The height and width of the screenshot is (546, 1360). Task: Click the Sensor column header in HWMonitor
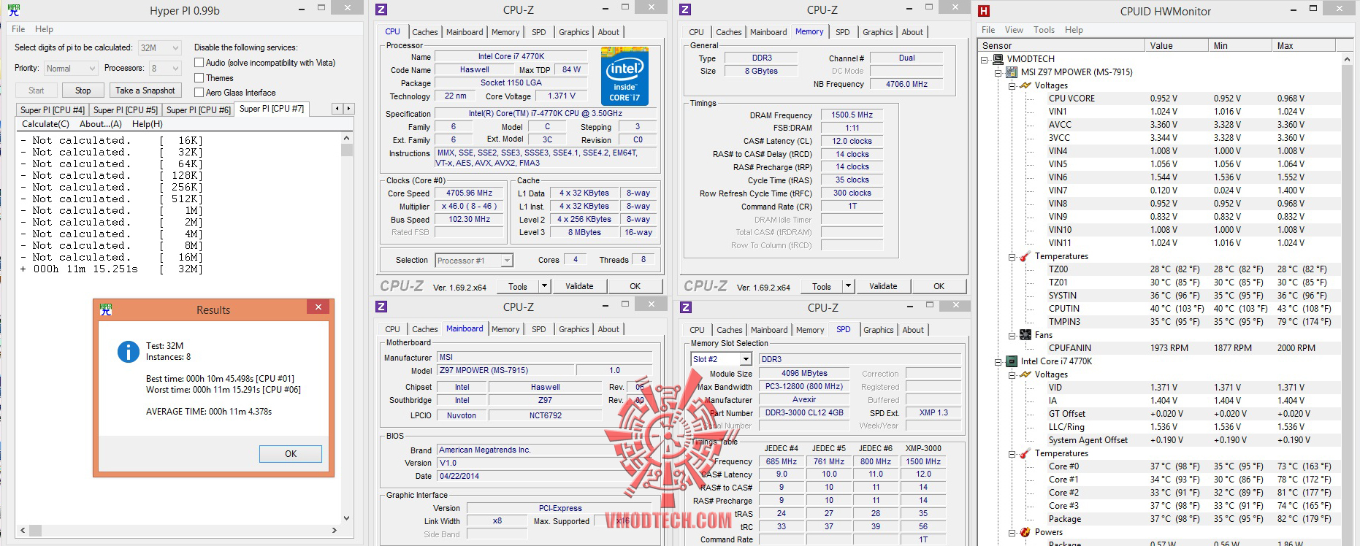coord(1061,45)
